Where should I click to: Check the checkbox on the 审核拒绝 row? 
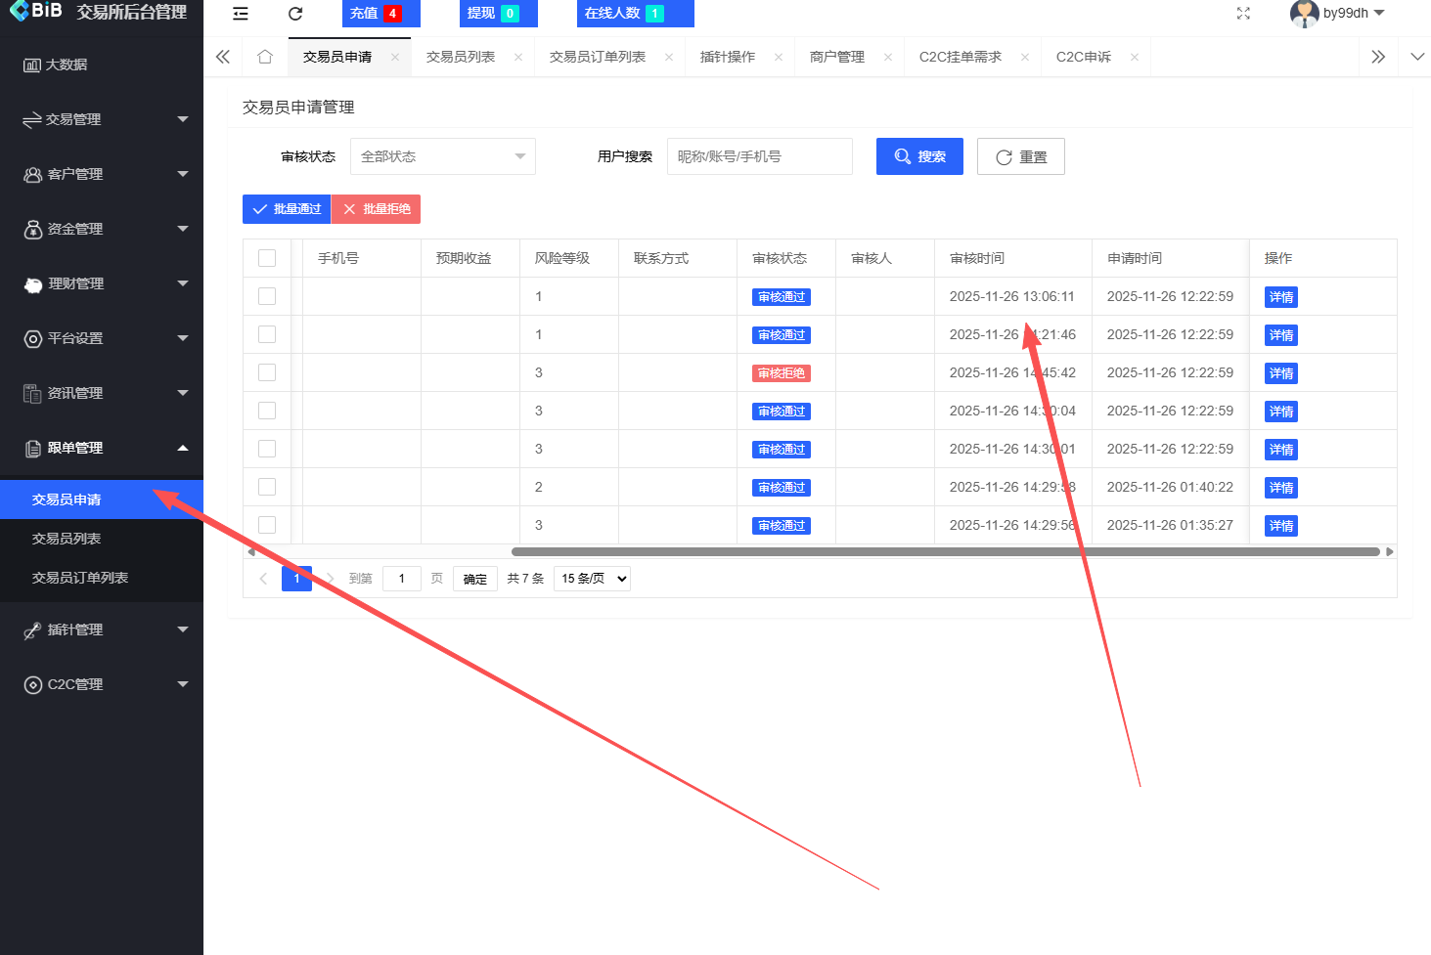267,372
